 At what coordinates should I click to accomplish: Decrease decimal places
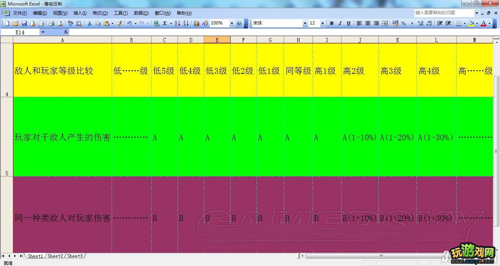tap(429, 23)
